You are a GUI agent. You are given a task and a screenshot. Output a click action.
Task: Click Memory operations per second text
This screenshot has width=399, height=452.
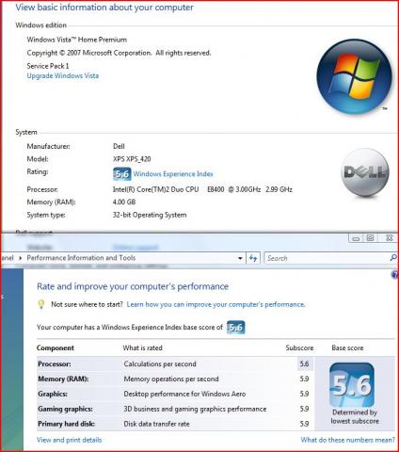171,379
